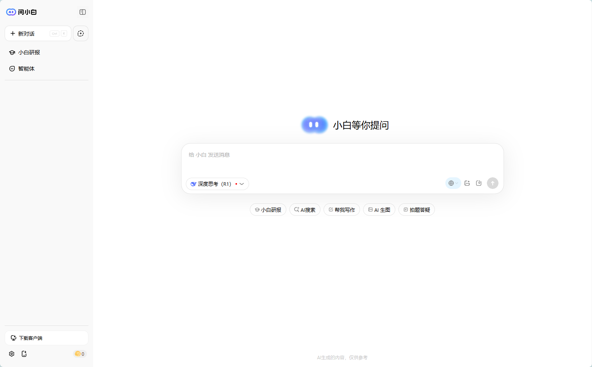Image resolution: width=592 pixels, height=367 pixels.
Task: Open 小白研报 in the sidebar
Action: tap(29, 52)
